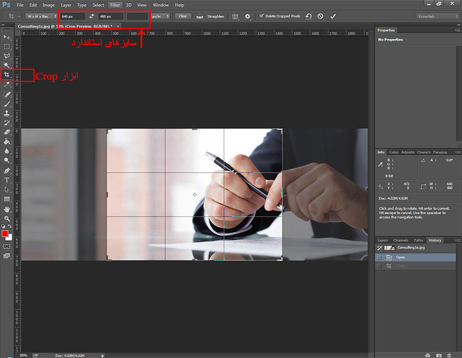Select the Crop tool in toolbar
This screenshot has height=358, width=462.
pyautogui.click(x=6, y=75)
